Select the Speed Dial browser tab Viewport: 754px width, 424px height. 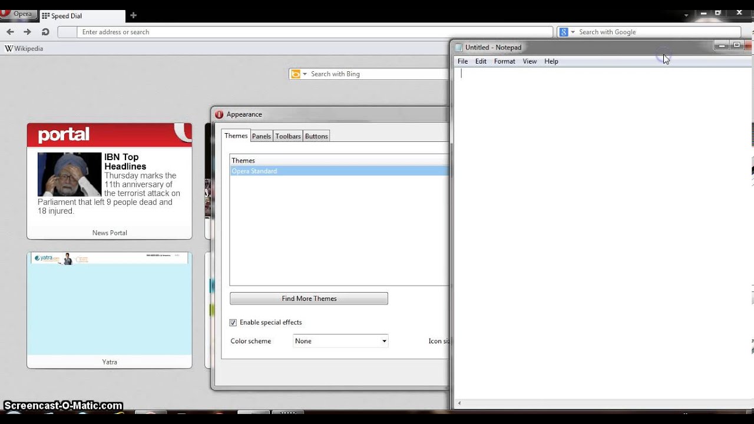[x=82, y=16]
